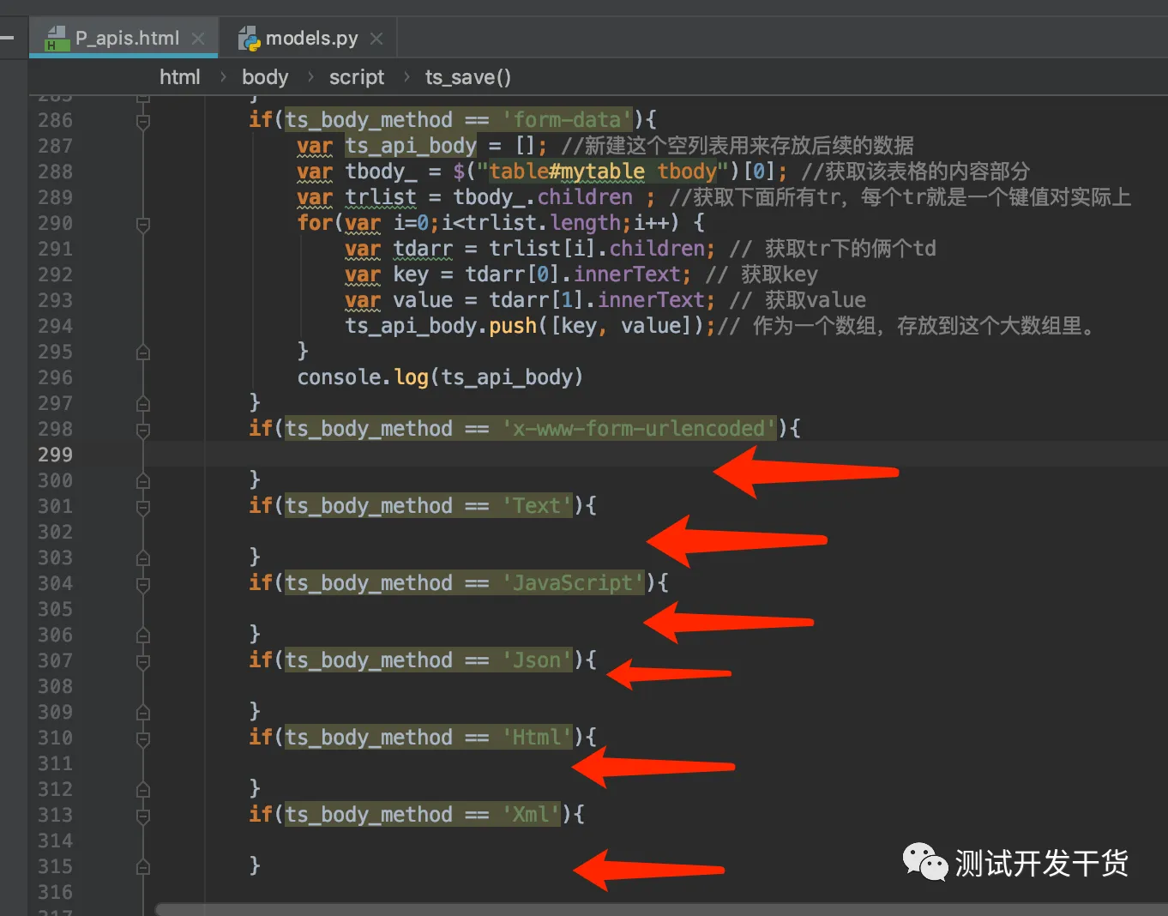This screenshot has width=1168, height=916.
Task: Click fold end marker at line 312
Action: pos(143,790)
